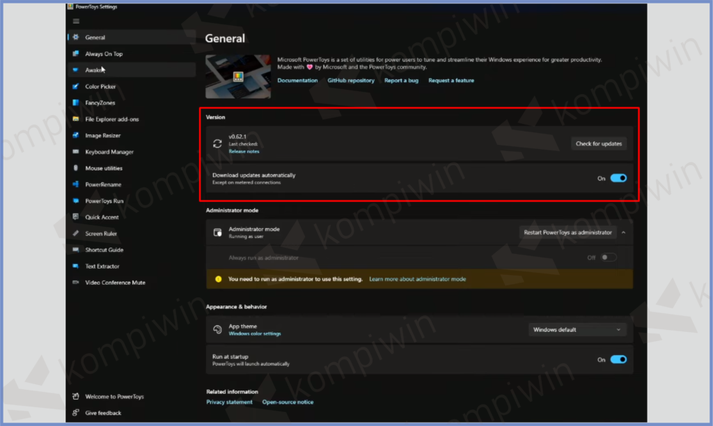Collapse the Administrator mode section chevron

623,232
